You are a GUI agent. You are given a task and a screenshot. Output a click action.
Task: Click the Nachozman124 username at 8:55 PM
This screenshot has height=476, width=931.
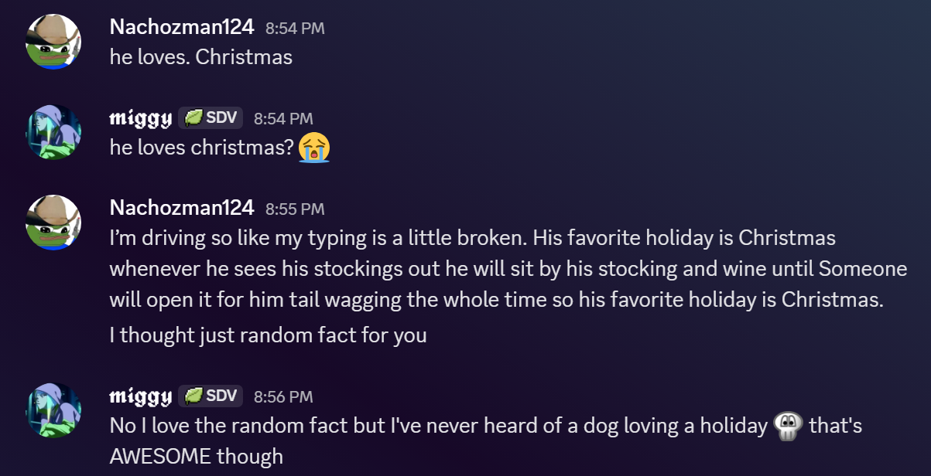[x=182, y=208]
